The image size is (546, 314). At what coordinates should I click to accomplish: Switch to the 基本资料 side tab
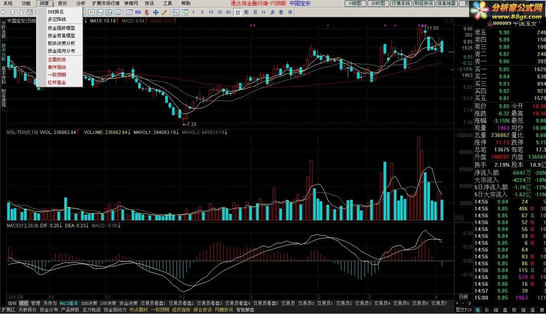coord(3,75)
